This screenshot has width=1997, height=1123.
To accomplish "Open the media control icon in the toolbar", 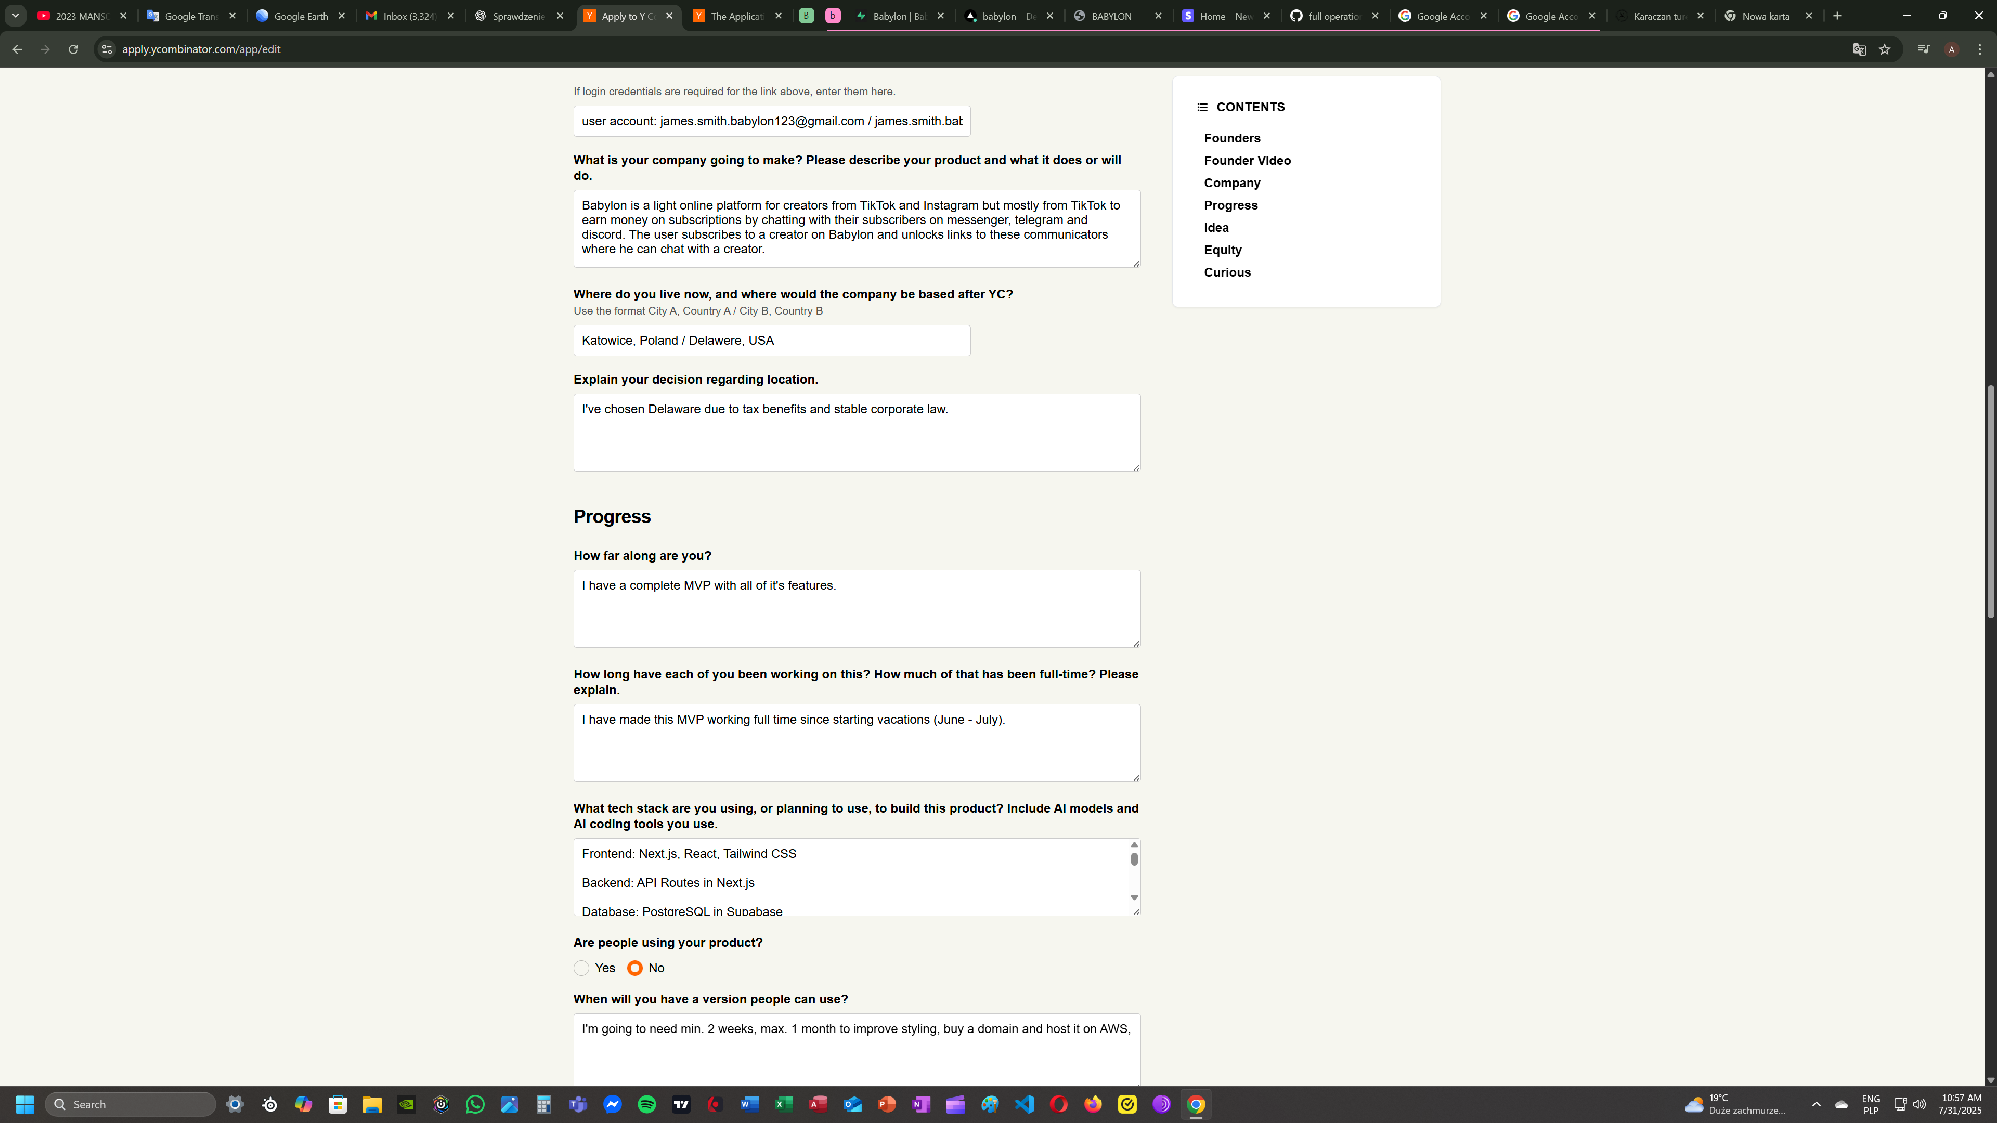I will click(x=1923, y=49).
